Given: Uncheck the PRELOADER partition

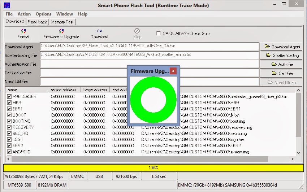Looking at the screenshot, I should (x=9, y=97).
